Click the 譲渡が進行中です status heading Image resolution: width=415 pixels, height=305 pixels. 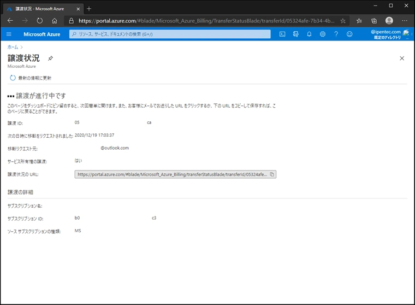point(41,96)
